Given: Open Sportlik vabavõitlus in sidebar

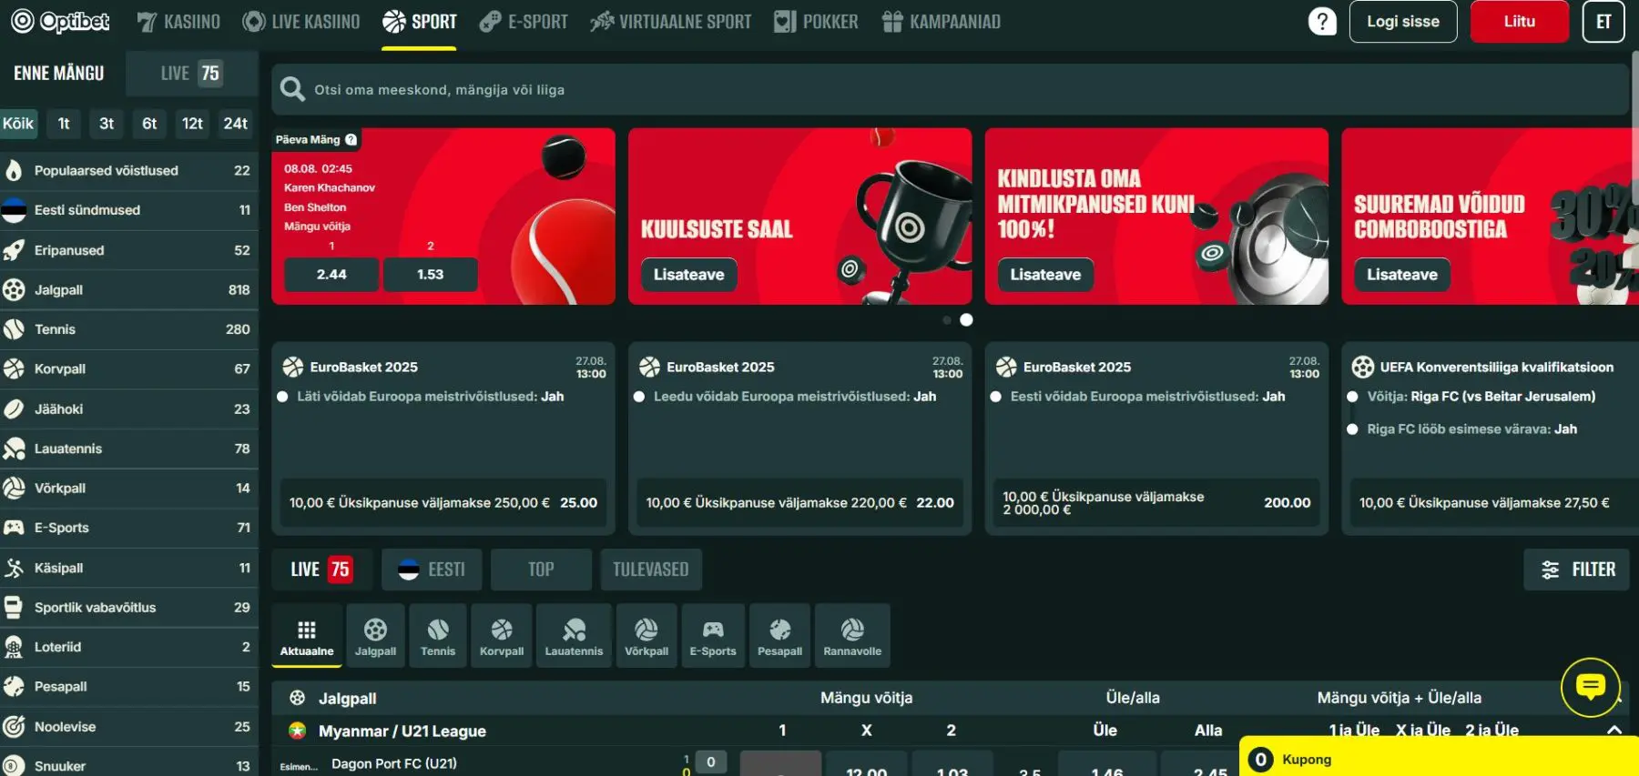Looking at the screenshot, I should [128, 607].
